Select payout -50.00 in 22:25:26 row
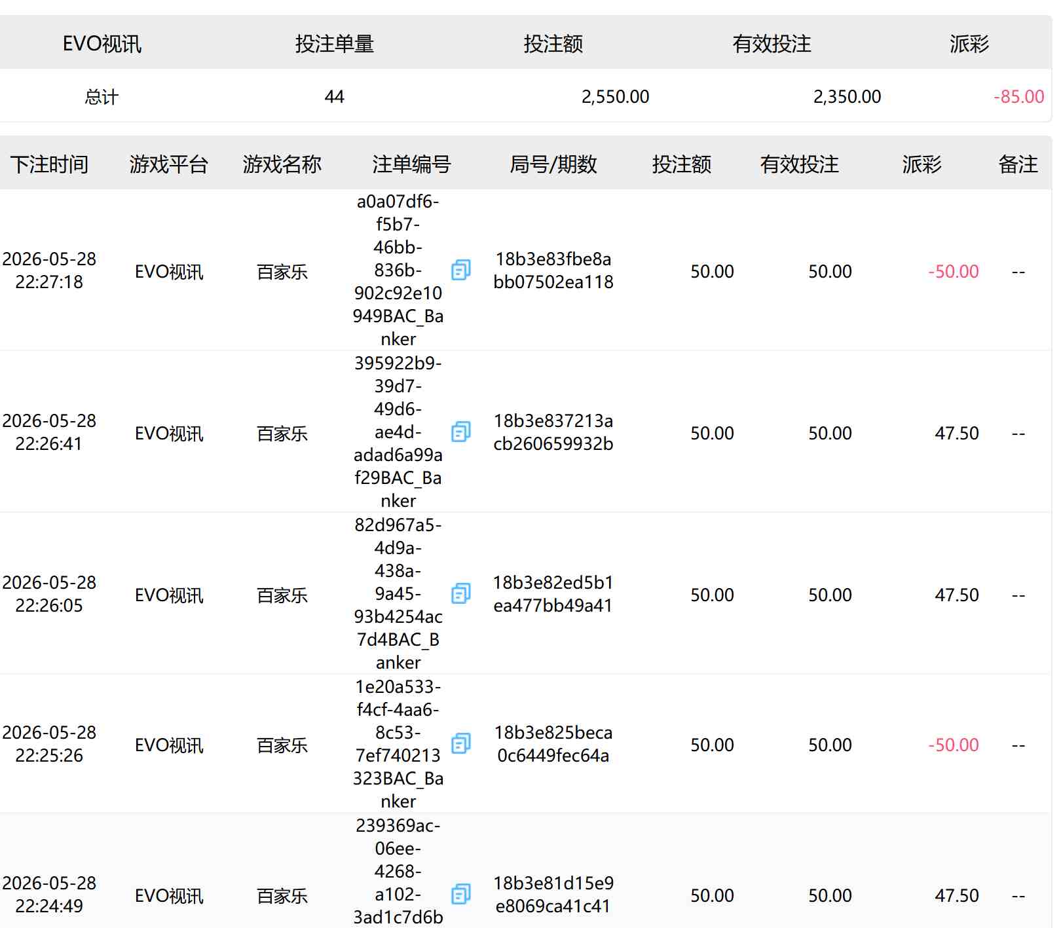Screen dimensions: 1061x928 click(954, 745)
